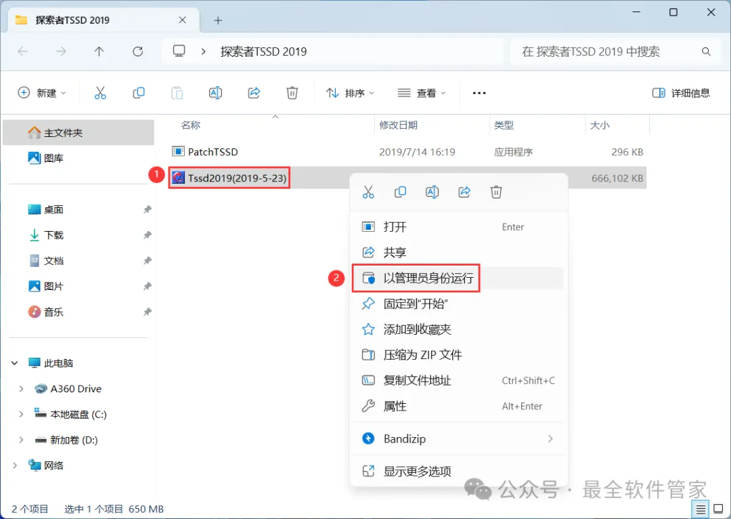Click Delete icon in context menu
The image size is (731, 519).
pos(496,192)
